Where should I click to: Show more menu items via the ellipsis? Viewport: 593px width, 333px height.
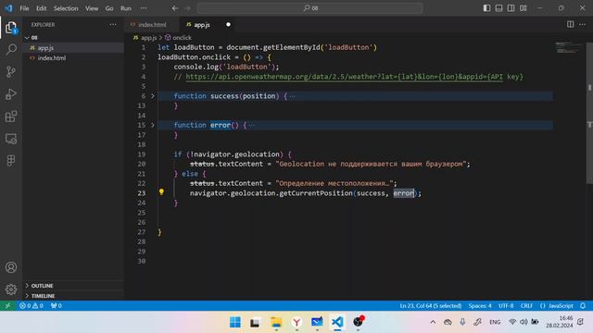144,8
